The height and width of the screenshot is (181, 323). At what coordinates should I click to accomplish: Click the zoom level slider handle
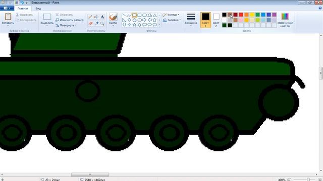(308, 179)
